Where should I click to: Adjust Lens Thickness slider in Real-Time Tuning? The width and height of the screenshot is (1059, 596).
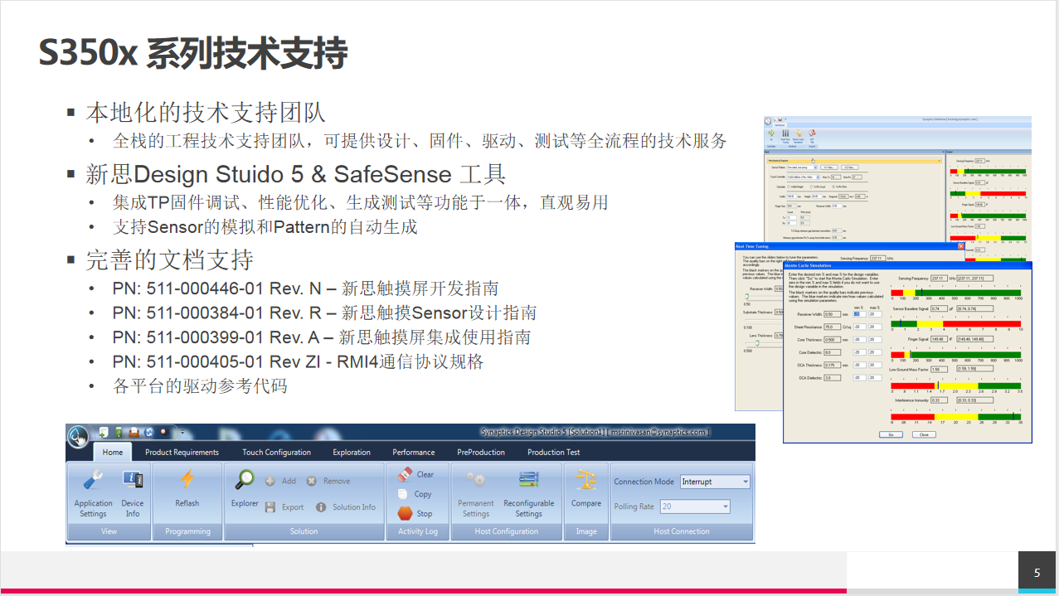coord(757,342)
